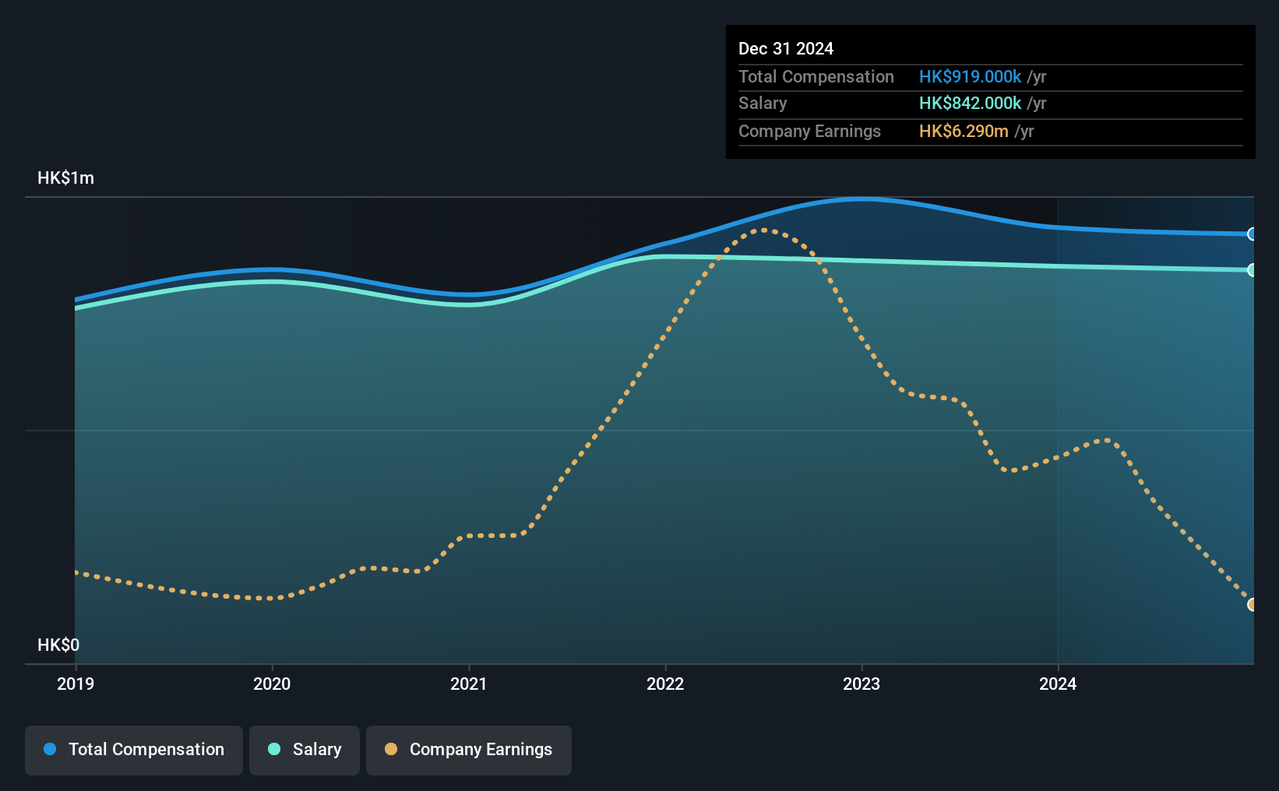Click the Total Compensation tooltip row label
Image resolution: width=1279 pixels, height=791 pixels.
tap(816, 76)
